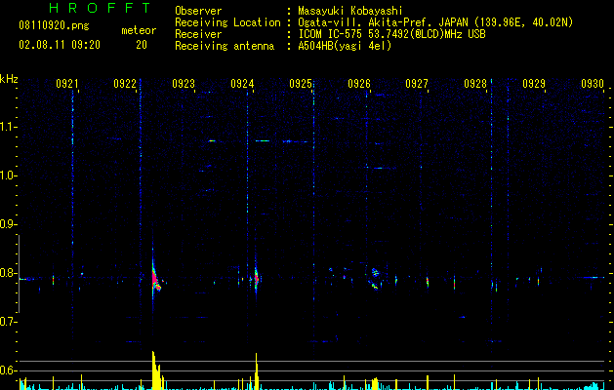Click the 0924 time marker
This screenshot has width=614, height=390.
242,84
